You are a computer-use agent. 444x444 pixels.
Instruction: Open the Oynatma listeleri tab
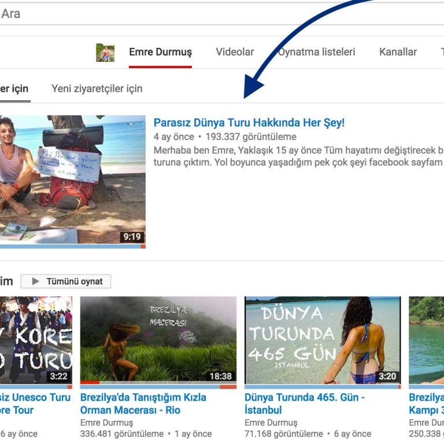317,52
